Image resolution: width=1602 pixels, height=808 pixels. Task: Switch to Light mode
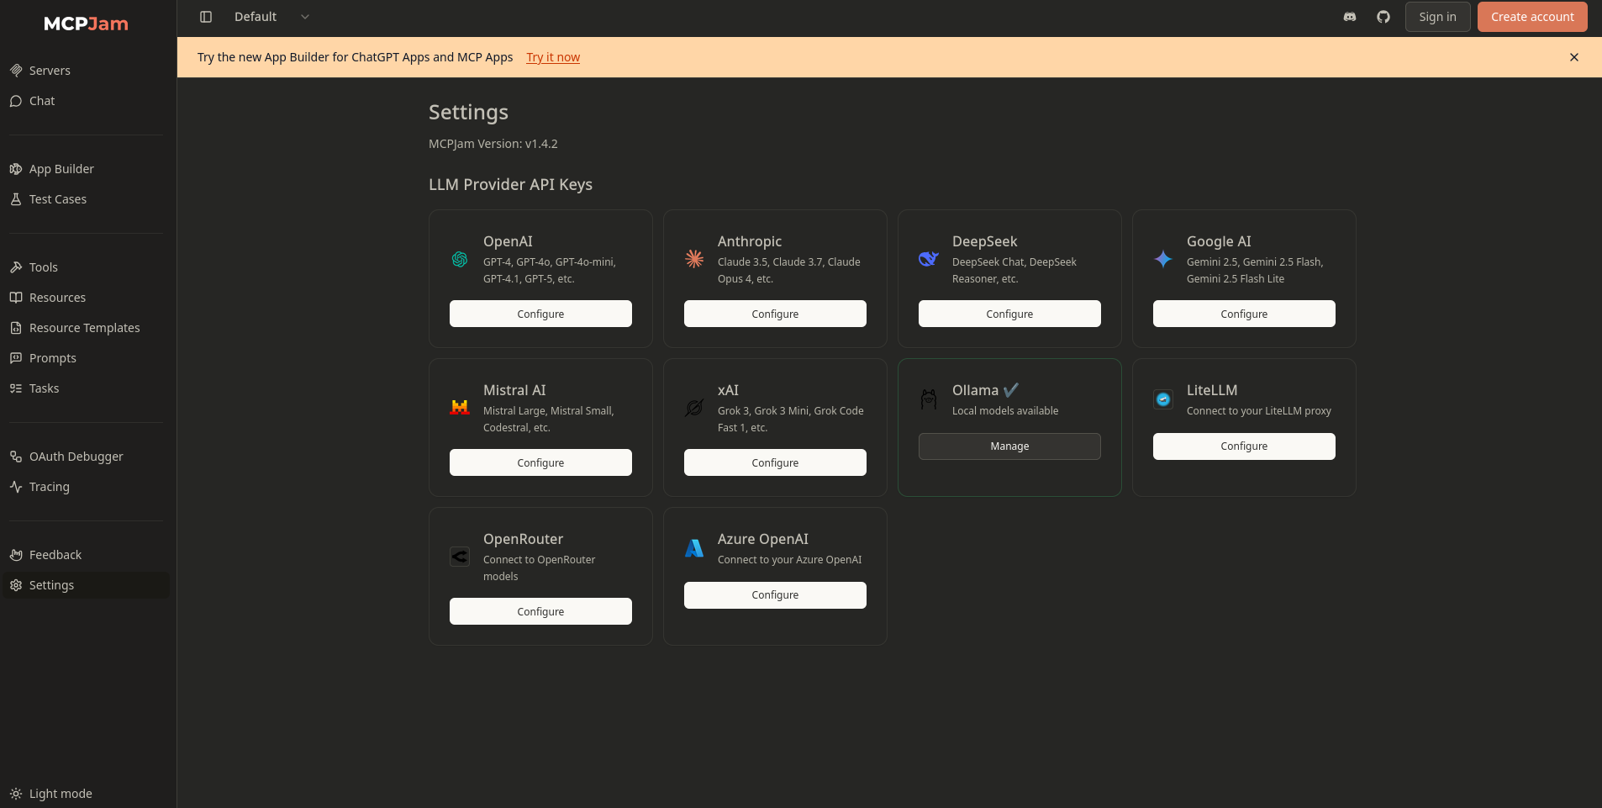[86, 794]
